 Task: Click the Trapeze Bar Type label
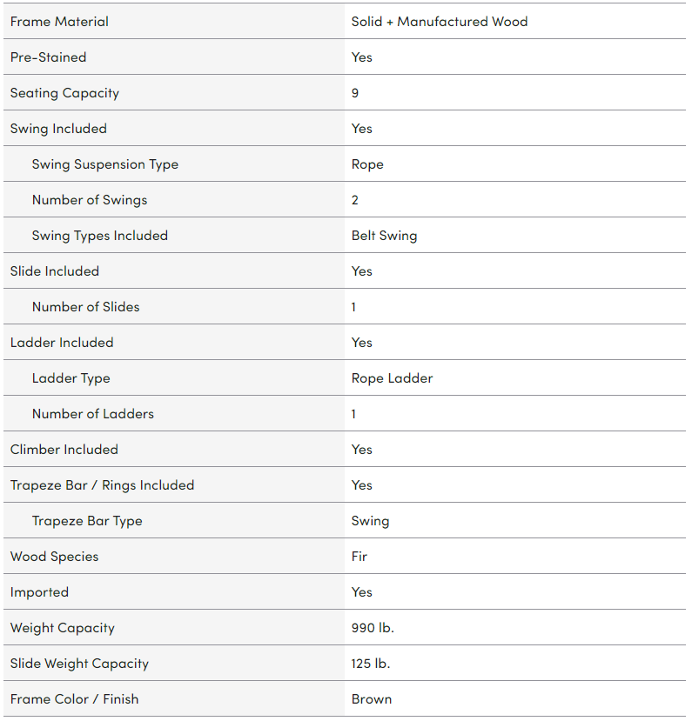click(87, 521)
